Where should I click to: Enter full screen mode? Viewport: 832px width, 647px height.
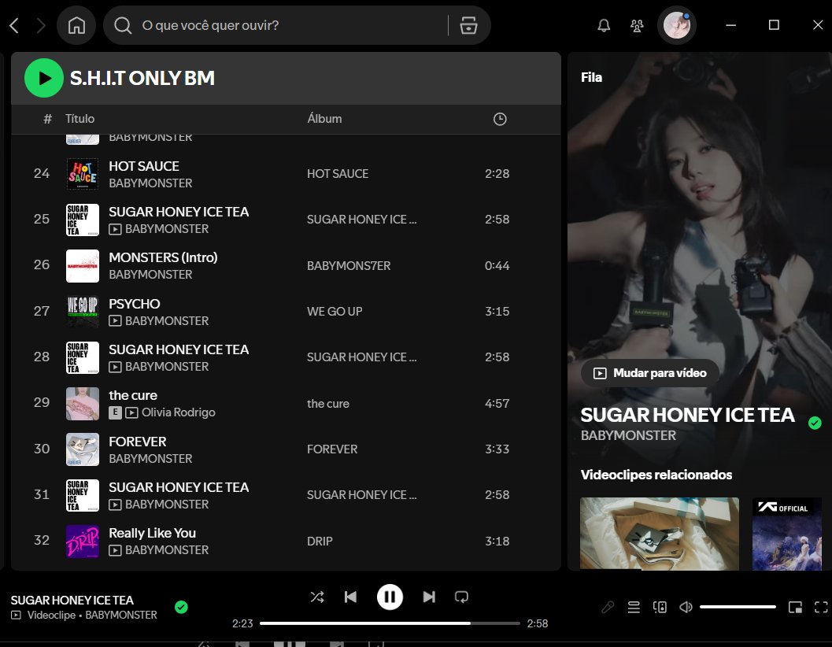821,607
